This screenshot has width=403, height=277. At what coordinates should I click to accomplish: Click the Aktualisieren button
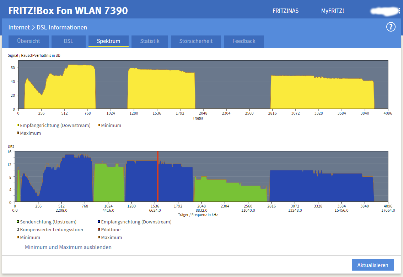click(373, 265)
